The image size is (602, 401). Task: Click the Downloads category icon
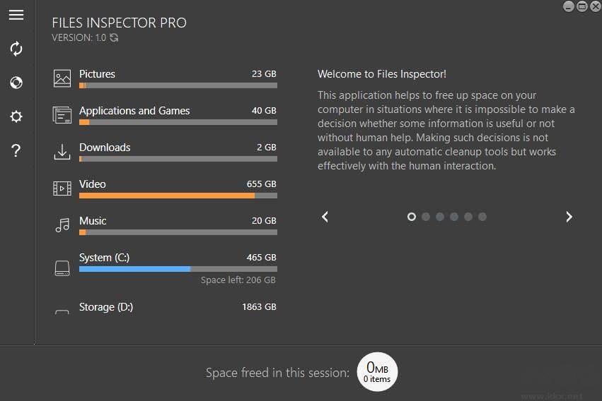click(x=62, y=152)
